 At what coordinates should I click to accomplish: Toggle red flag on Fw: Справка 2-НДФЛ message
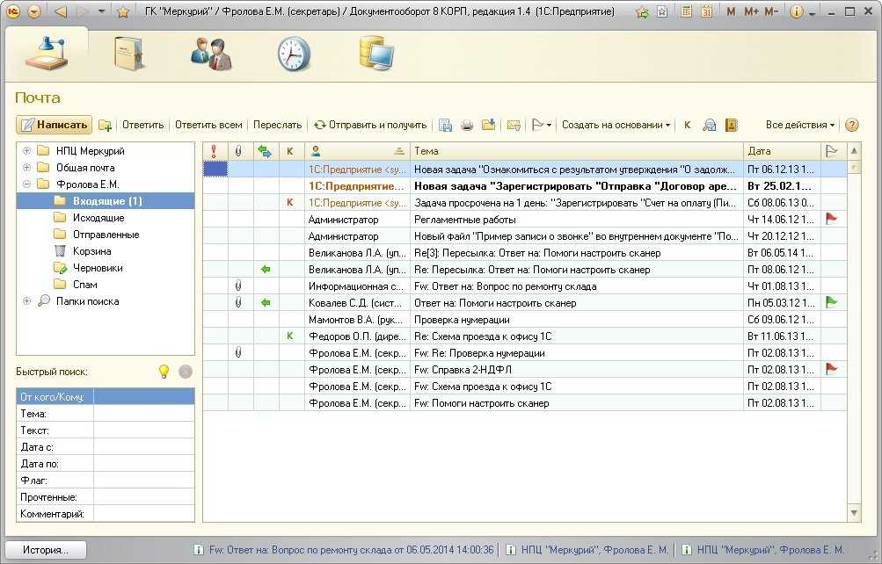point(831,369)
